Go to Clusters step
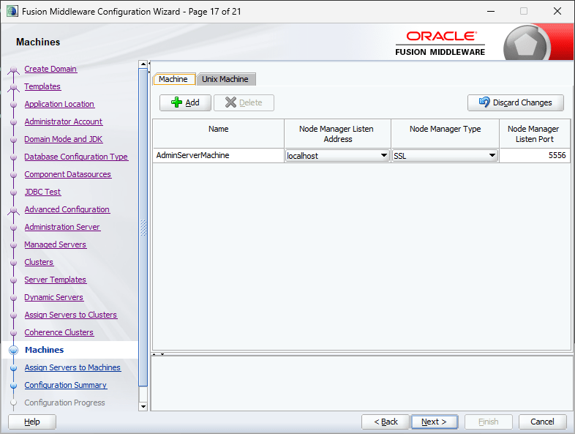Screen dimensions: 575x434 click(39, 262)
